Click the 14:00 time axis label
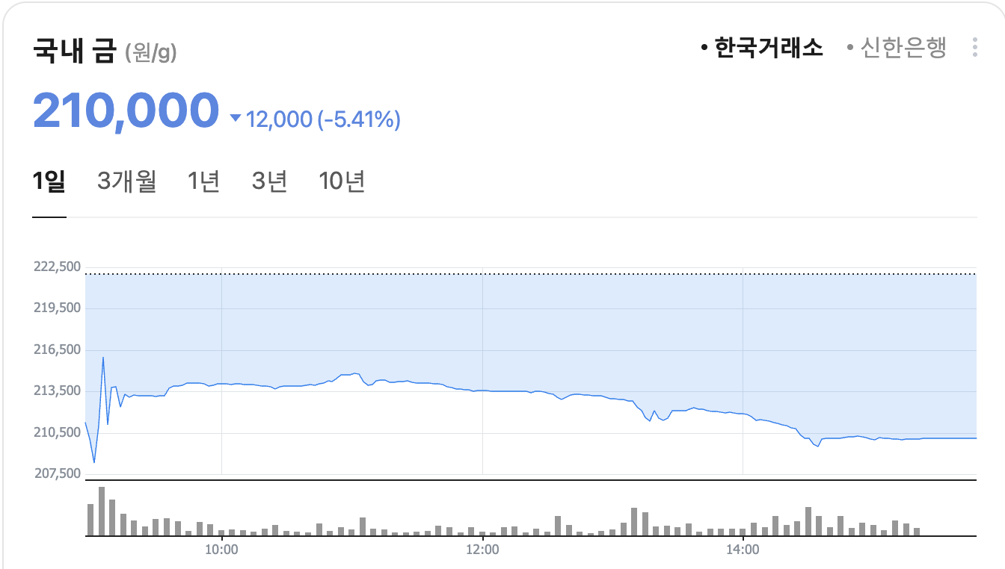 743,550
